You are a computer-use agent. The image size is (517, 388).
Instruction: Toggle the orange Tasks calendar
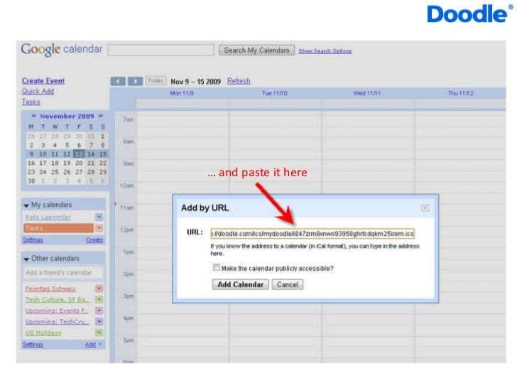[x=58, y=228]
